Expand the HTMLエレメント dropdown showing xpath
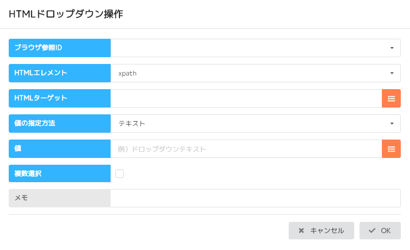 [x=255, y=73]
